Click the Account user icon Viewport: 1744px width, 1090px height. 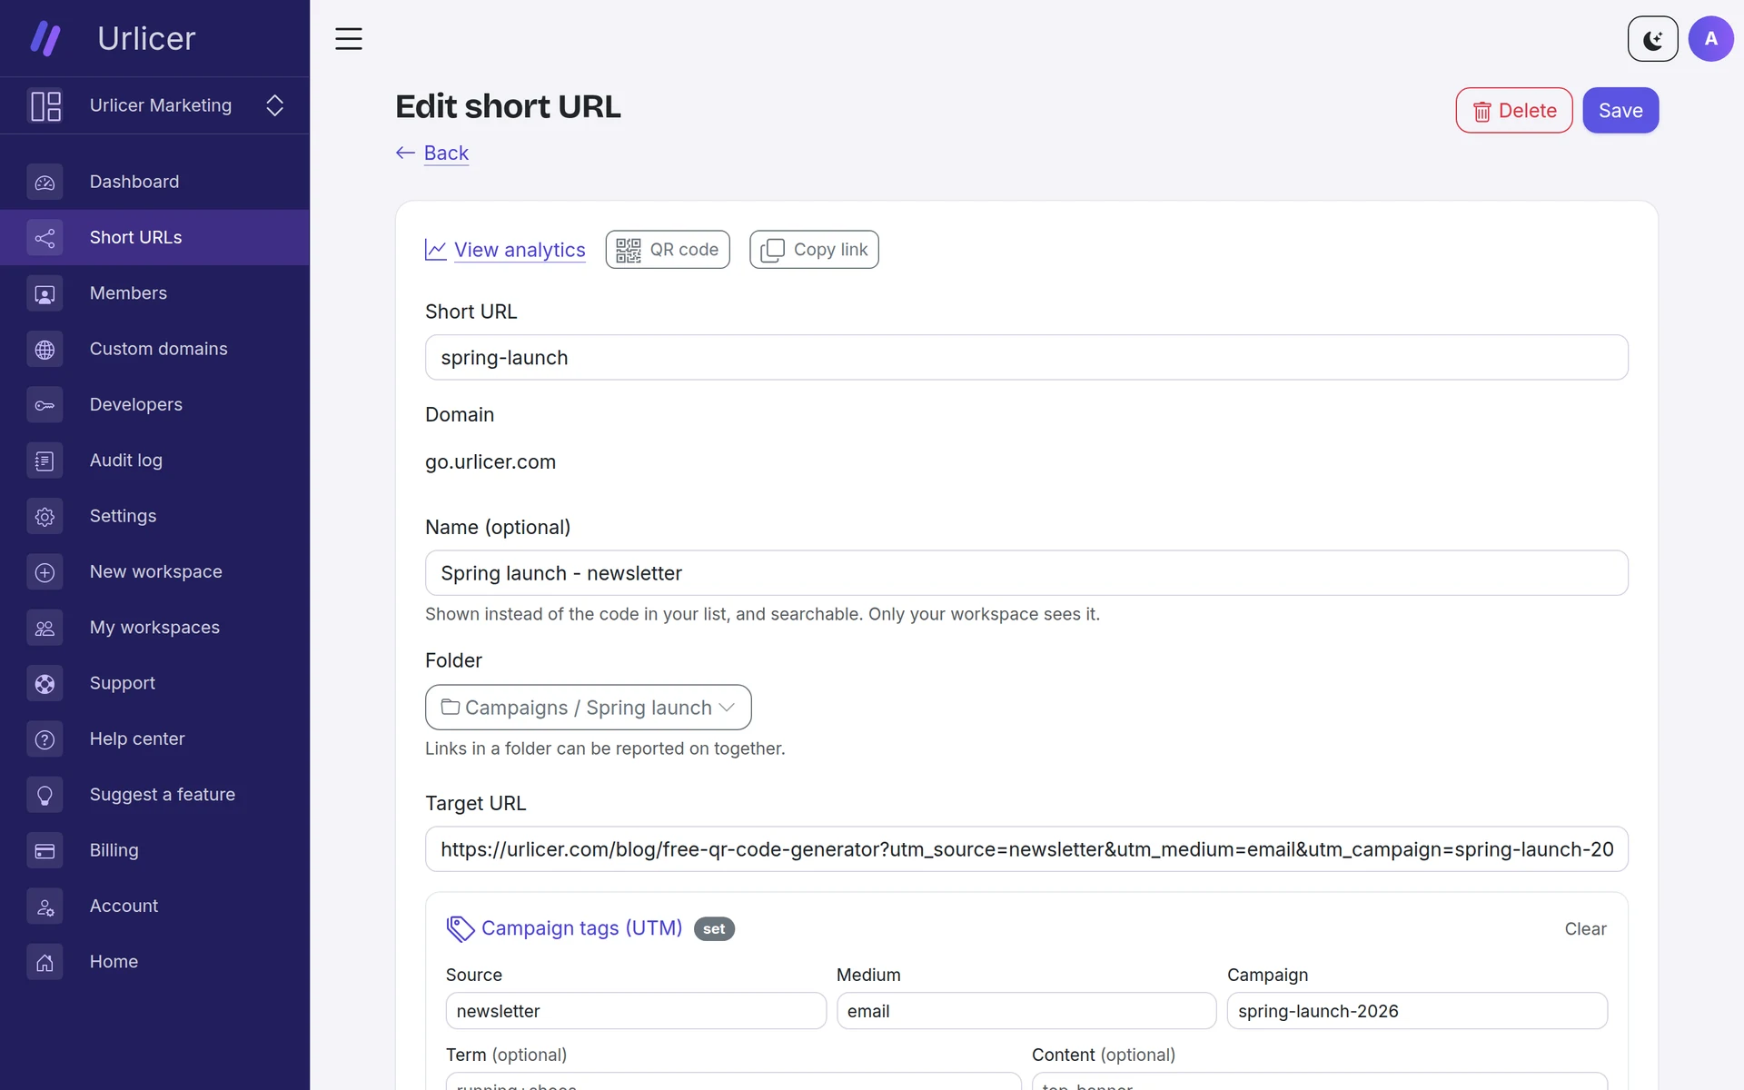tap(45, 907)
